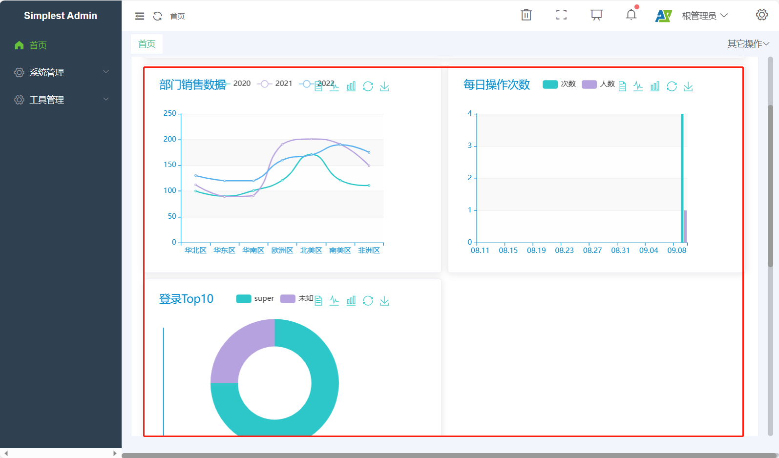The image size is (779, 458).
Task: Enter fullscreen mode via the header icon
Action: pos(561,15)
